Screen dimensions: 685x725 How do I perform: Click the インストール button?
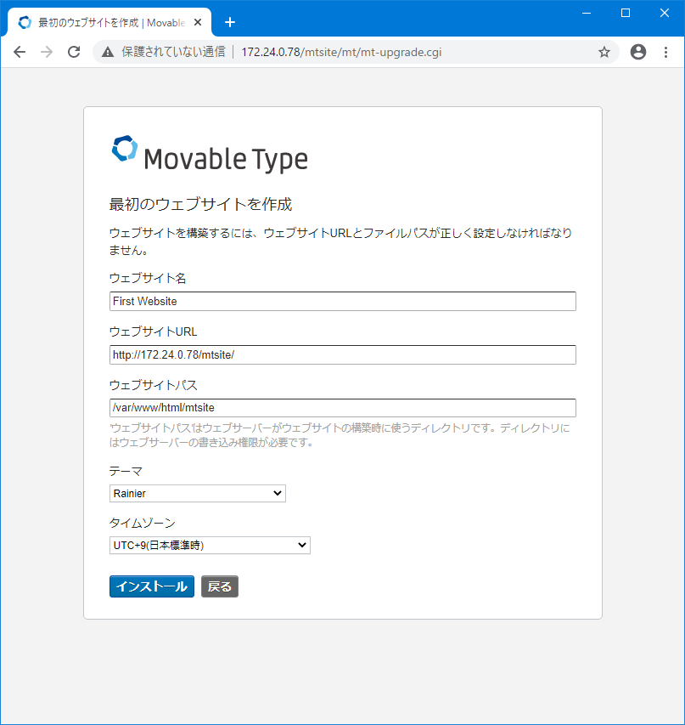pos(151,586)
